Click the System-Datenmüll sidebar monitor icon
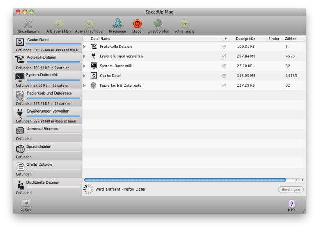The image size is (319, 231). [x=20, y=77]
